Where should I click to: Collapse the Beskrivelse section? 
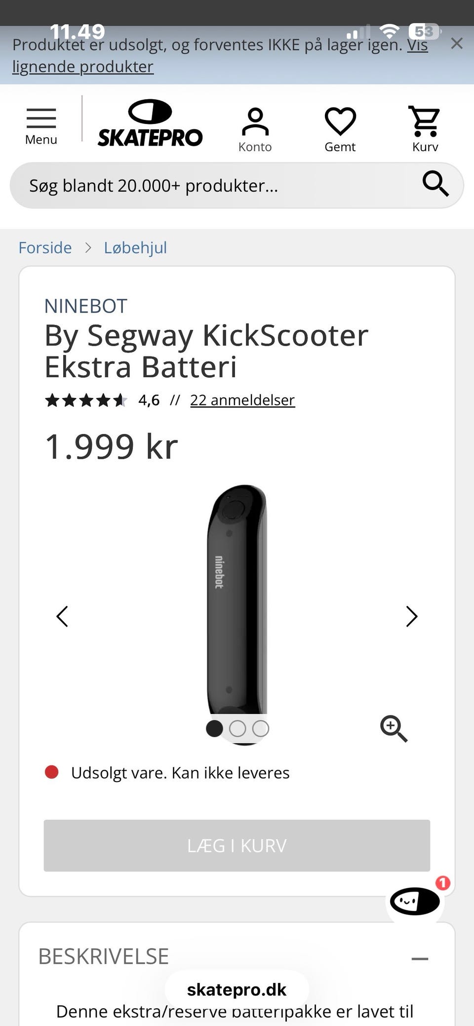pos(420,958)
